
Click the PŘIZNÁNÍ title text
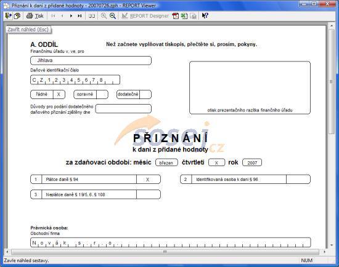171,138
